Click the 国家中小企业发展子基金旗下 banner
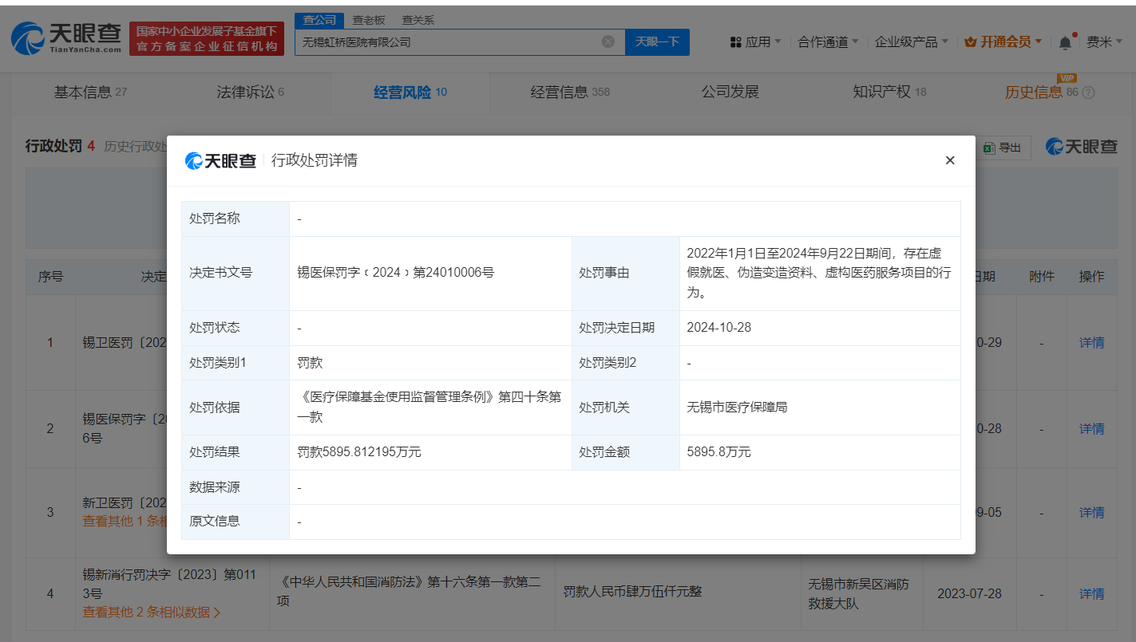1136x642 pixels. 207,38
